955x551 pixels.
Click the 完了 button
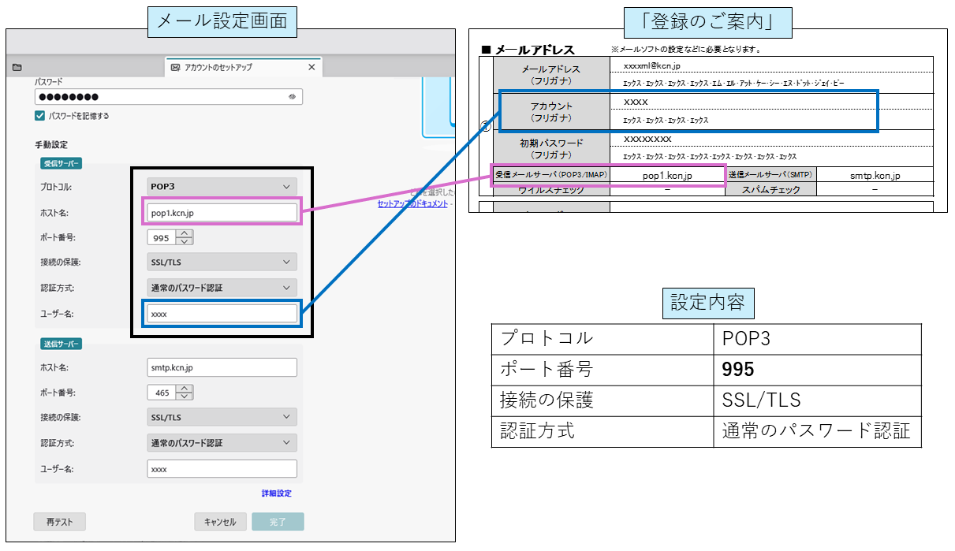point(278,521)
